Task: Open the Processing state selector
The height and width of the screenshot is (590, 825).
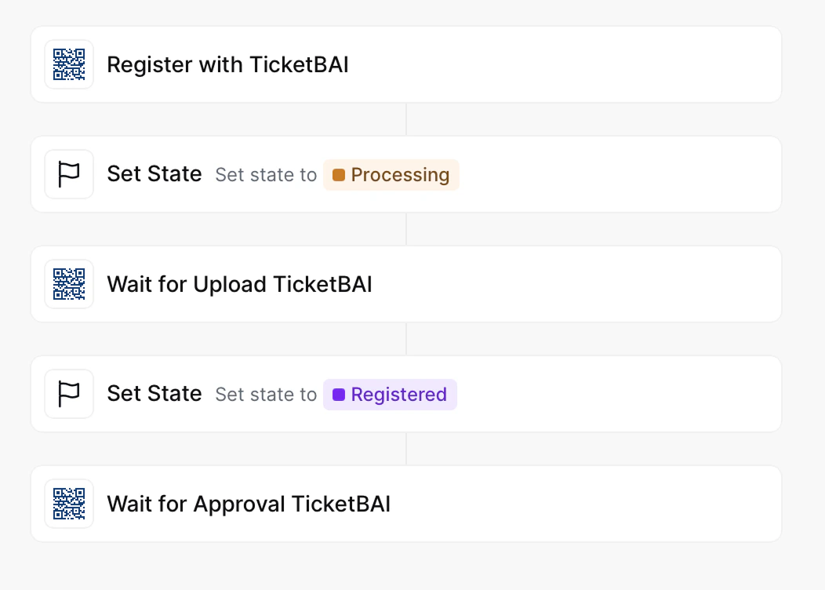Action: coord(391,175)
